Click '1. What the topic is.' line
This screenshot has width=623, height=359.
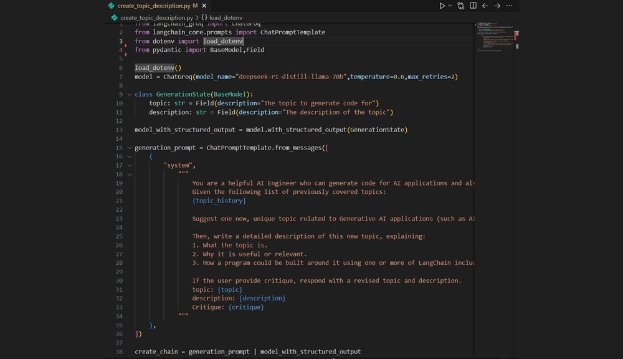point(230,246)
